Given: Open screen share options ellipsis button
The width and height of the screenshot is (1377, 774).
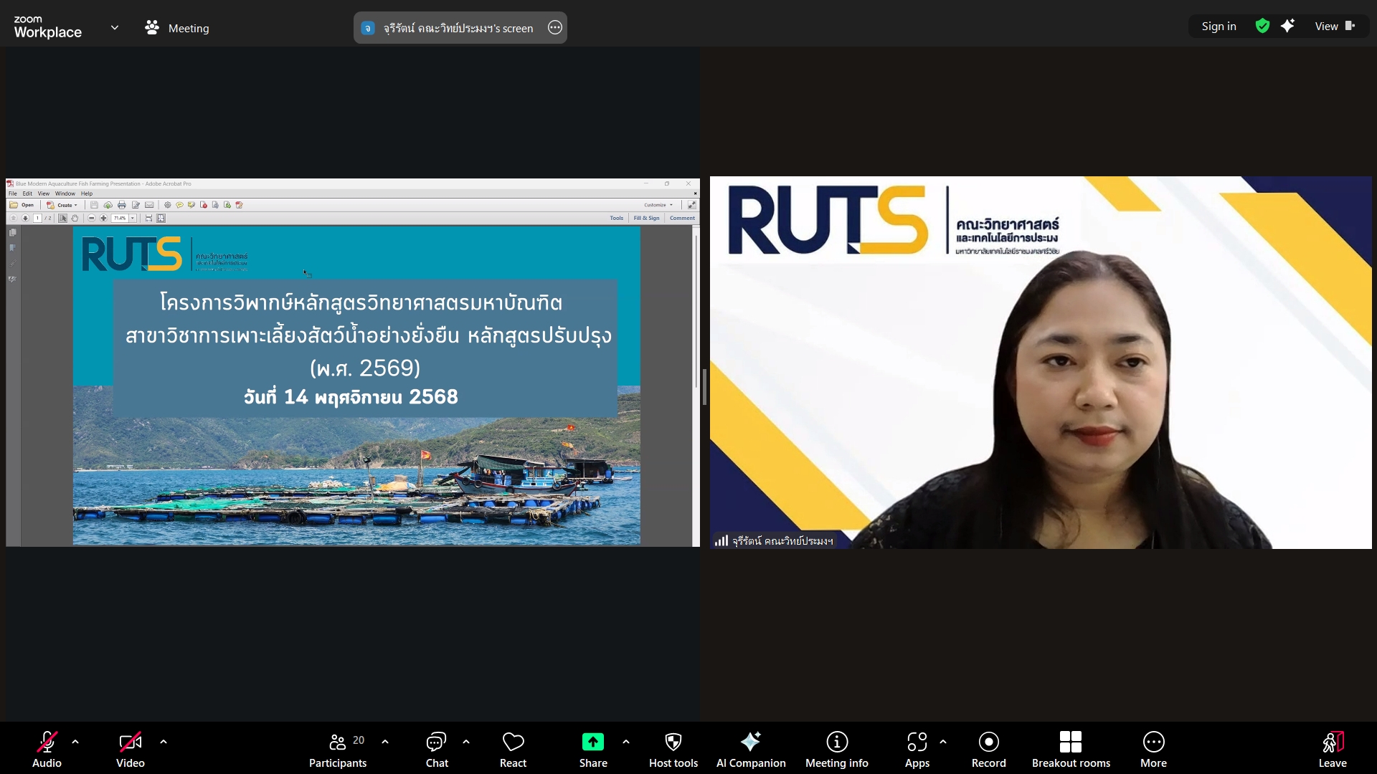Looking at the screenshot, I should [x=554, y=28].
